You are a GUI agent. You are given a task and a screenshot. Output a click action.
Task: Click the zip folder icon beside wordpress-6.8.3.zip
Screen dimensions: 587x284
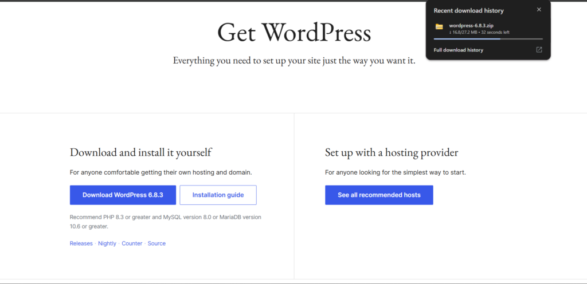[439, 26]
